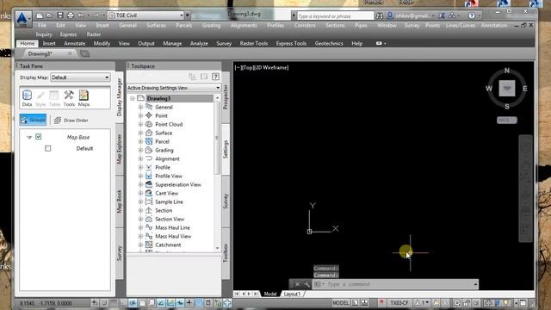Select the Superelevation View tree item
The height and width of the screenshot is (310, 551).
click(178, 184)
